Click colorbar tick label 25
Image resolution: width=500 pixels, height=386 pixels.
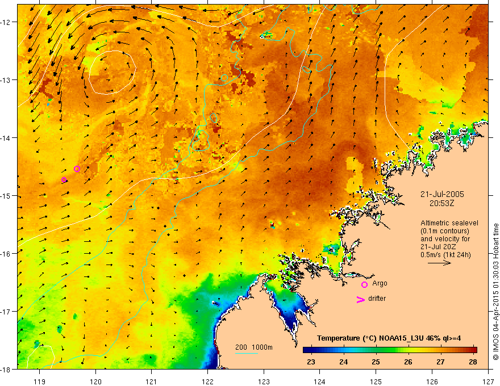pyautogui.click(x=376, y=362)
